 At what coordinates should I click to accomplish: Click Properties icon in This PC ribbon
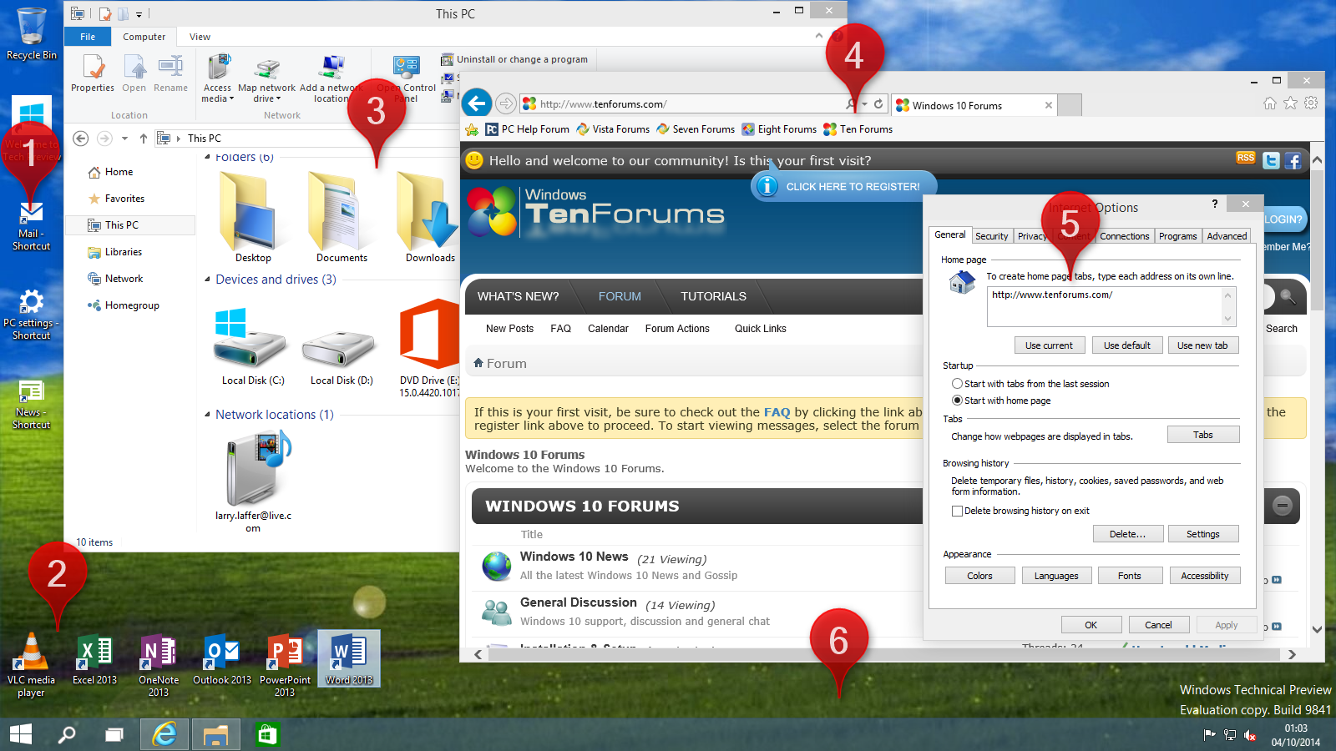[x=93, y=73]
